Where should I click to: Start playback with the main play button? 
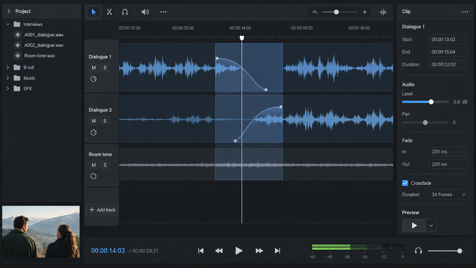(x=239, y=251)
